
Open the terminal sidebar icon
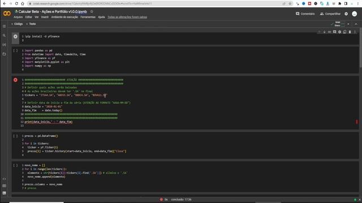point(4,193)
